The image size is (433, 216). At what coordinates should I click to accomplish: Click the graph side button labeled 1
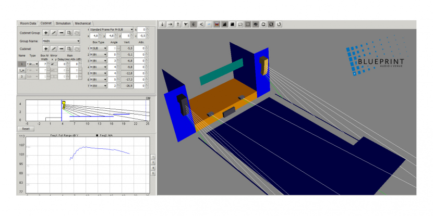click(x=153, y=157)
